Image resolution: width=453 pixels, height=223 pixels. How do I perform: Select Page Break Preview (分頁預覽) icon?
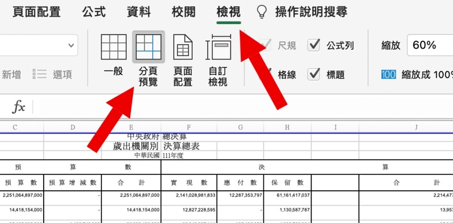point(148,47)
